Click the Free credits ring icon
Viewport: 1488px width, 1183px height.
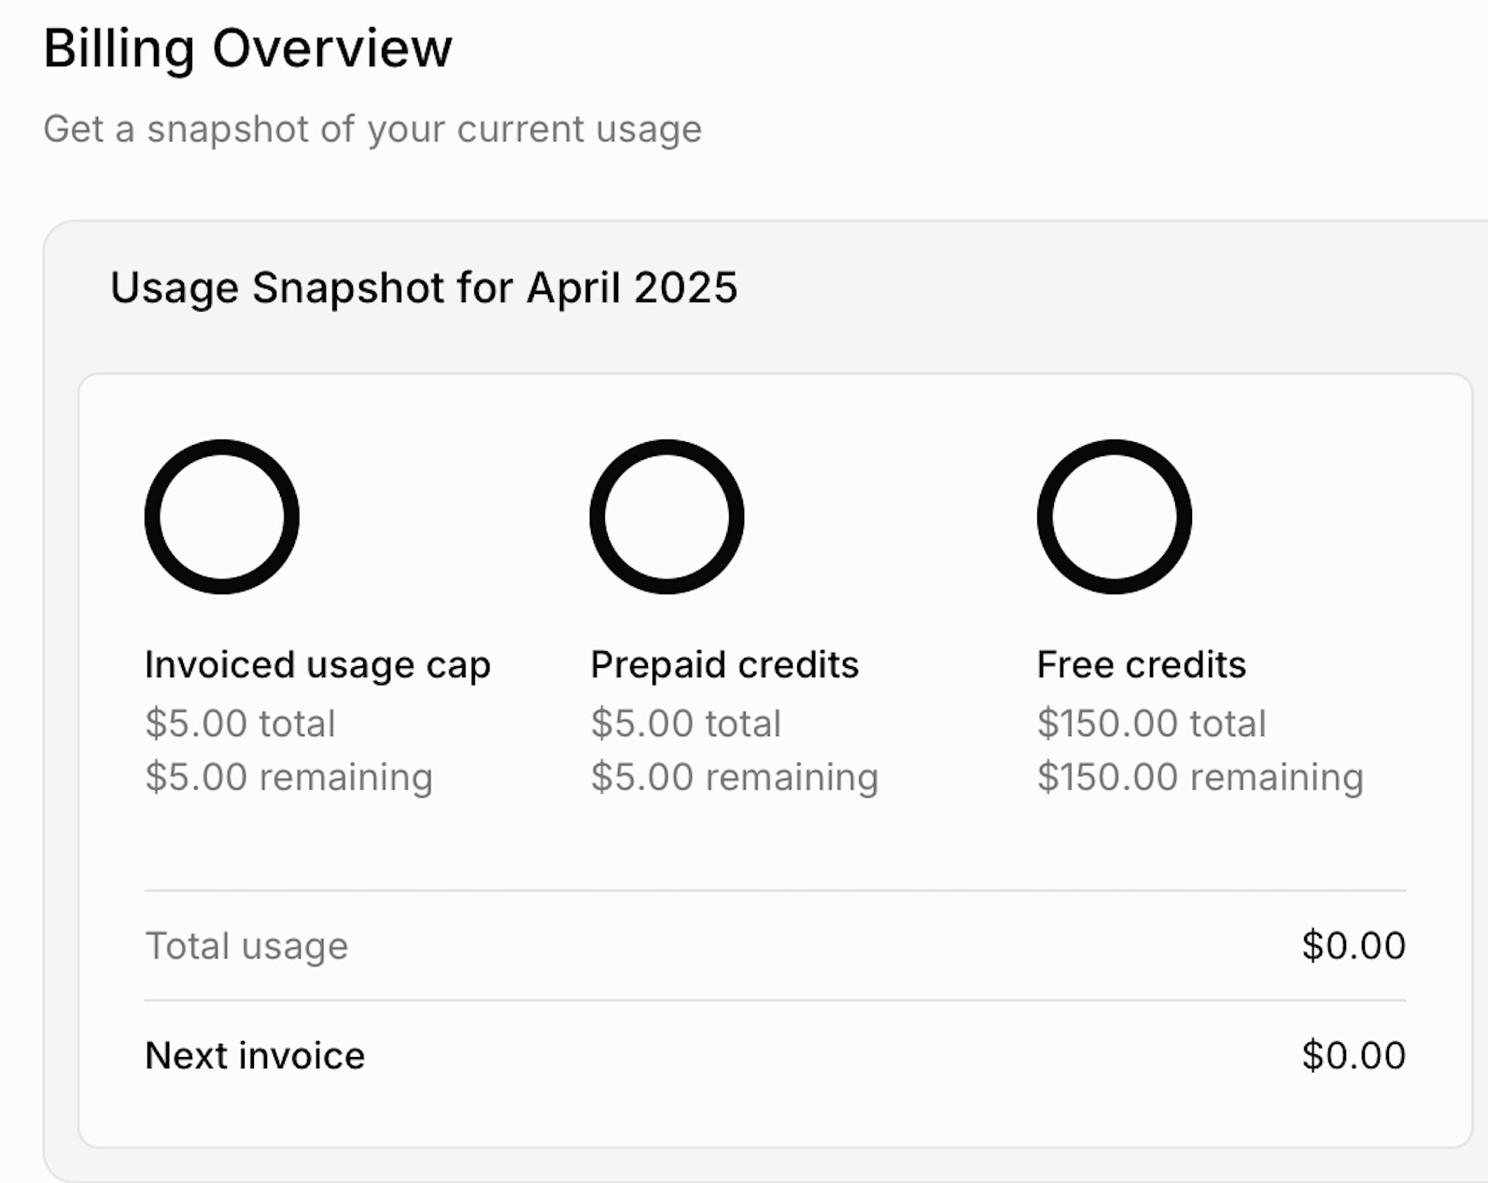[x=1114, y=517]
